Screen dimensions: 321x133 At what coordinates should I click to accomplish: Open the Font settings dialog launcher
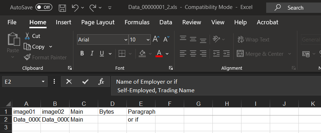(x=171, y=68)
